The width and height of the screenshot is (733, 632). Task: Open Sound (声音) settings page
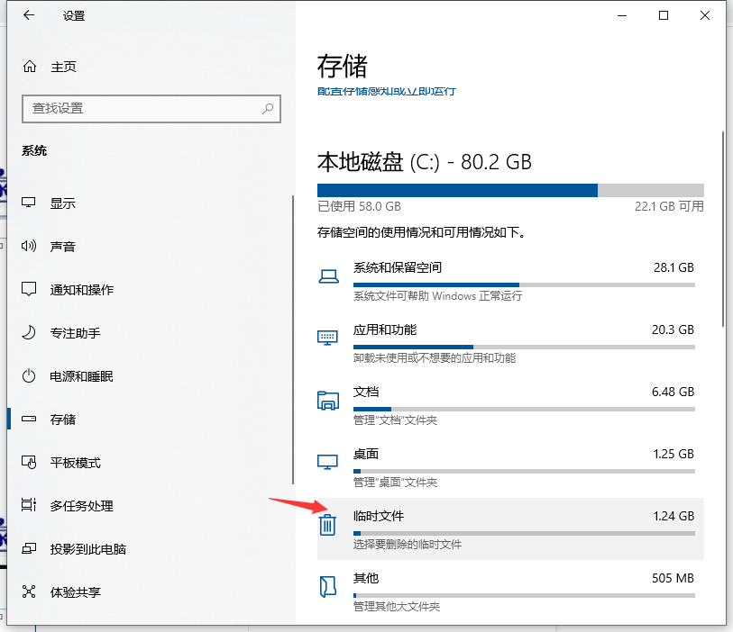coord(63,247)
